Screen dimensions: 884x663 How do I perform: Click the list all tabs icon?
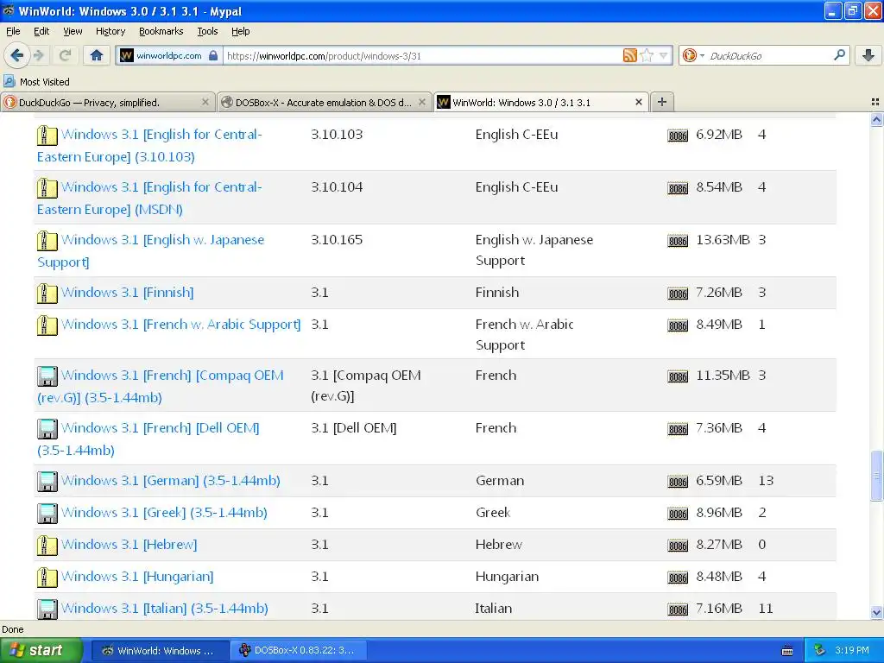[x=875, y=102]
